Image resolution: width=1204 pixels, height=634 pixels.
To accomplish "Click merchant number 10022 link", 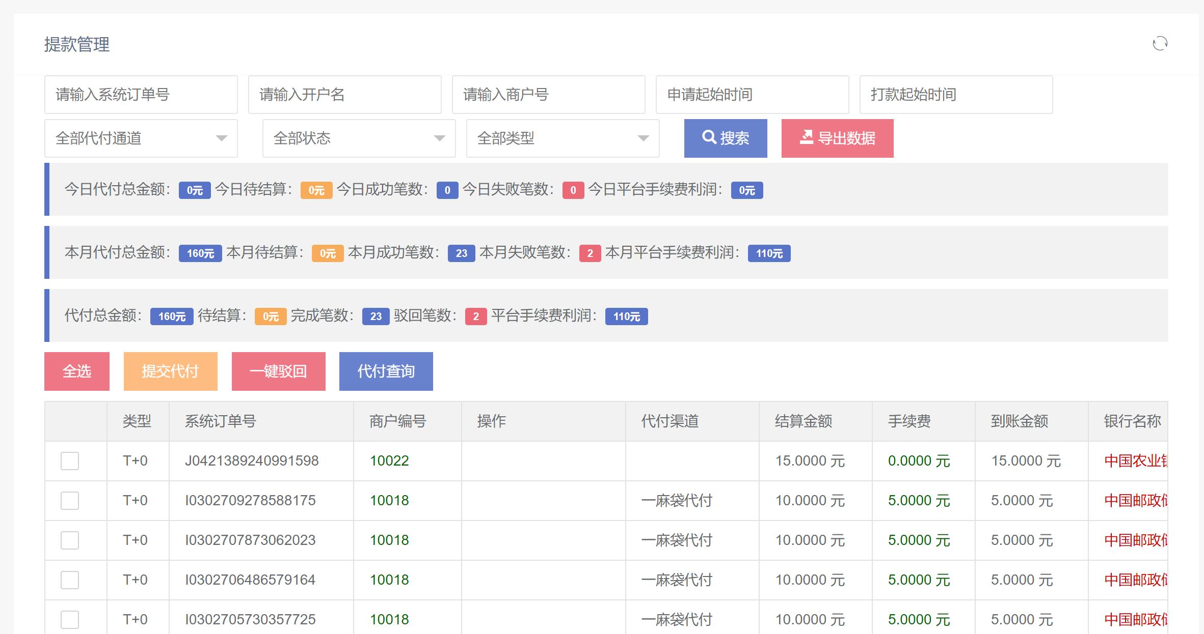I will tap(389, 461).
